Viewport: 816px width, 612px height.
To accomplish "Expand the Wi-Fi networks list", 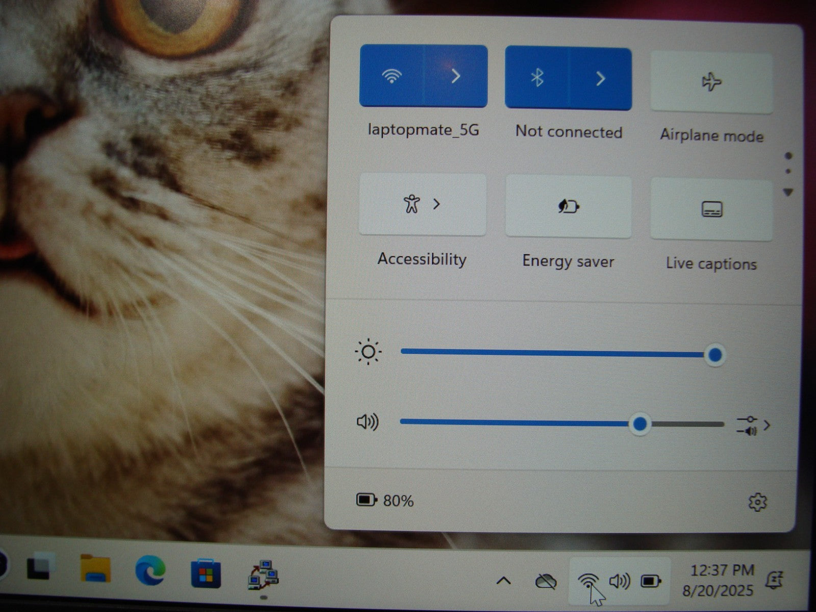I will point(456,76).
